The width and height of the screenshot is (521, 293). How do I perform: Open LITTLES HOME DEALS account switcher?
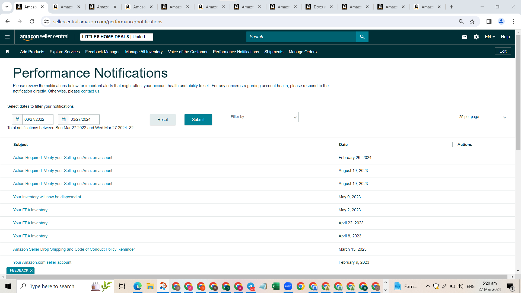[x=116, y=37]
